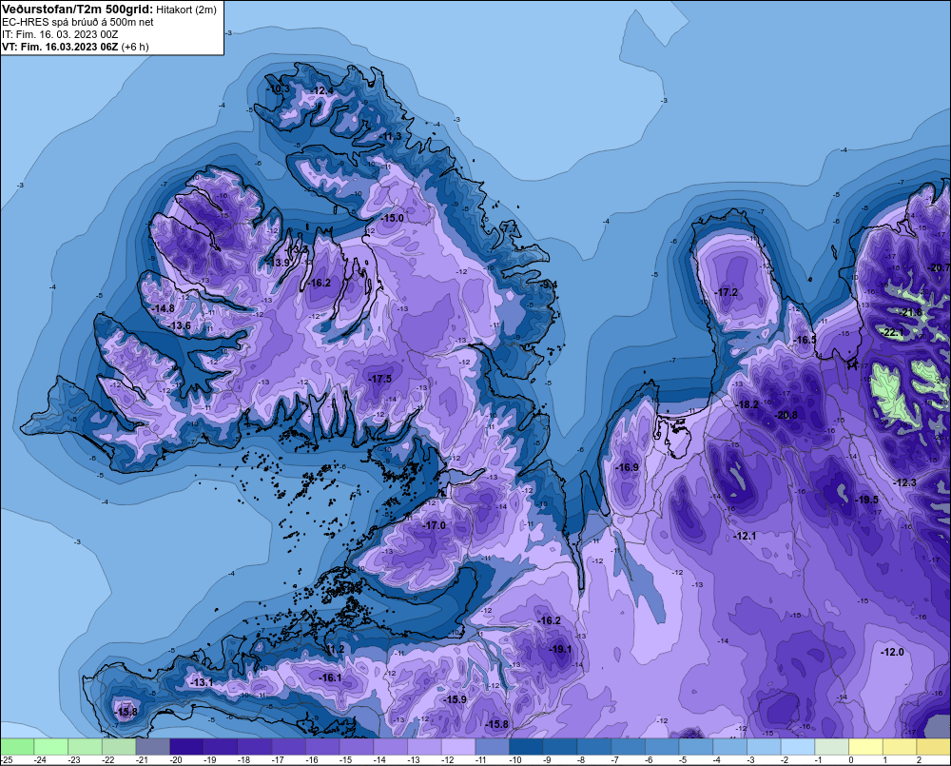Viewport: 951px width, 766px height.
Task: Click the '2' label in the legend
Action: tap(919, 760)
